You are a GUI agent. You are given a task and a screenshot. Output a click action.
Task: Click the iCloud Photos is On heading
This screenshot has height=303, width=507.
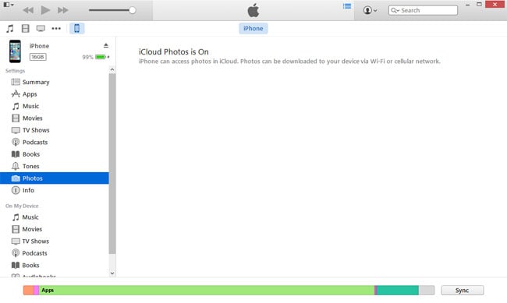174,51
